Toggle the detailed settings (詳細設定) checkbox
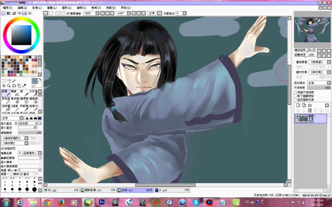Viewport: 332px width, 207px height. pyautogui.click(x=3, y=148)
